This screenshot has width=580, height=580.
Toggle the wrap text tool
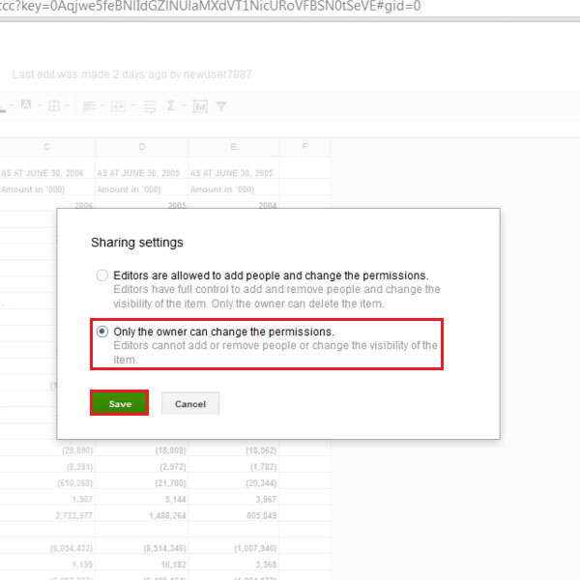150,107
